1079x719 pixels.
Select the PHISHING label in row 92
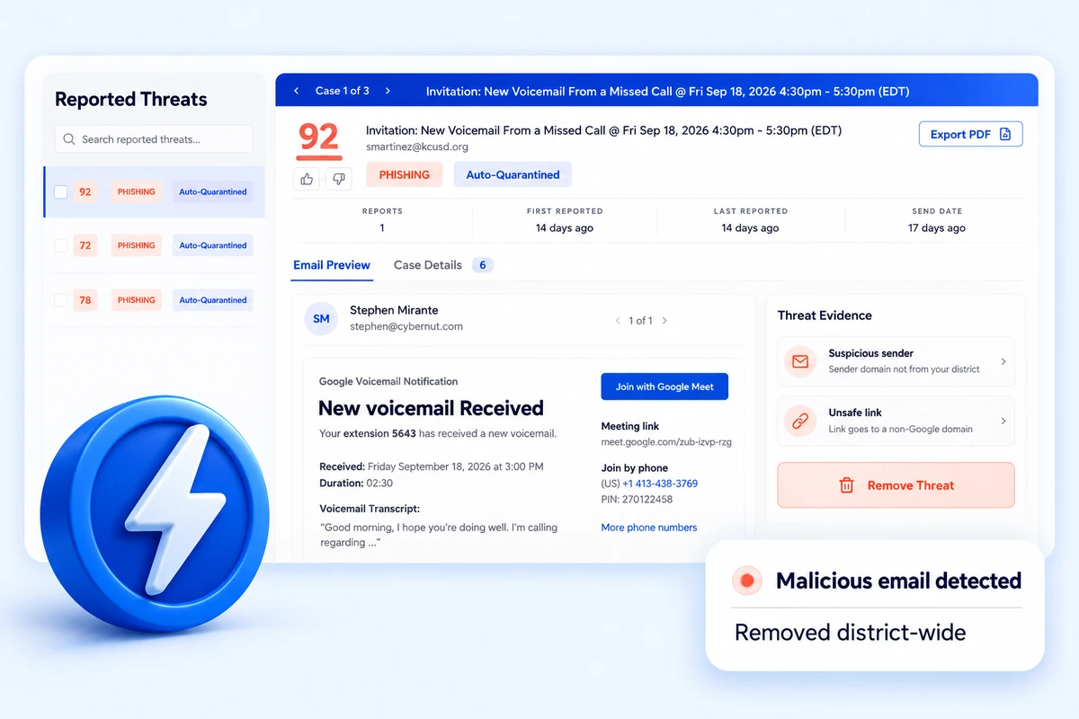(x=137, y=191)
